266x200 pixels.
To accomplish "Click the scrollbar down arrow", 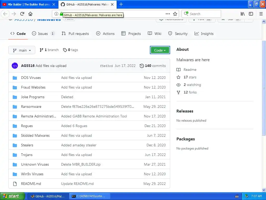I will coord(264,190).
